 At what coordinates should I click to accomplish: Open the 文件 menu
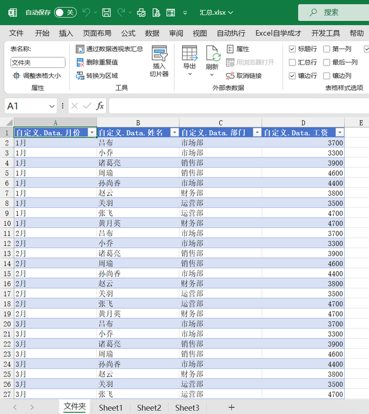(16, 33)
